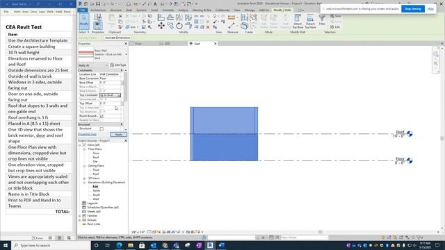The image size is (445, 250).
Task: Open the Properties palette ribbon button
Action: (x=97, y=26)
